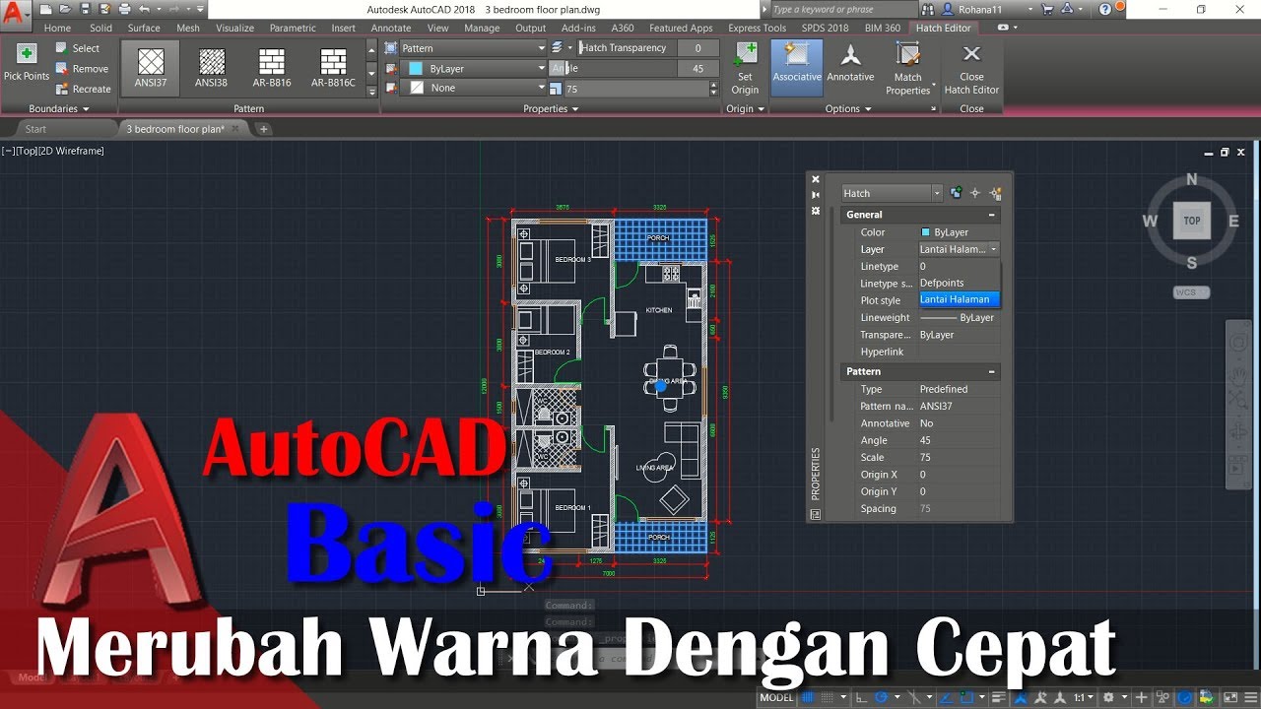Open the Home ribbon tab
The image size is (1261, 709).
(57, 28)
